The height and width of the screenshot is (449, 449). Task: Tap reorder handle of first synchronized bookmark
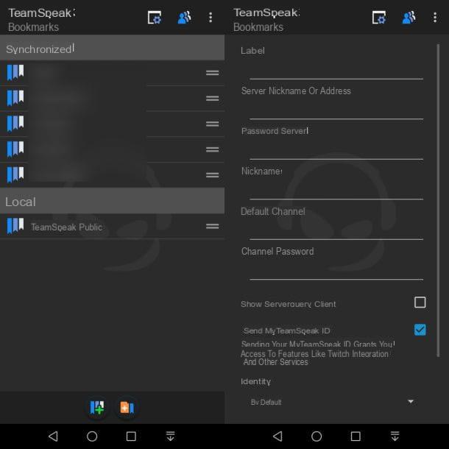tap(213, 73)
